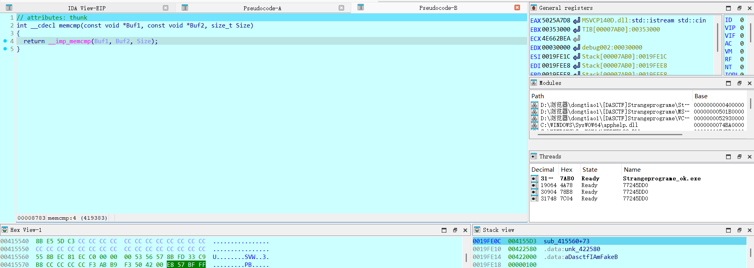Toggle the VIP flag value
The height and width of the screenshot is (268, 754).
coord(742,28)
